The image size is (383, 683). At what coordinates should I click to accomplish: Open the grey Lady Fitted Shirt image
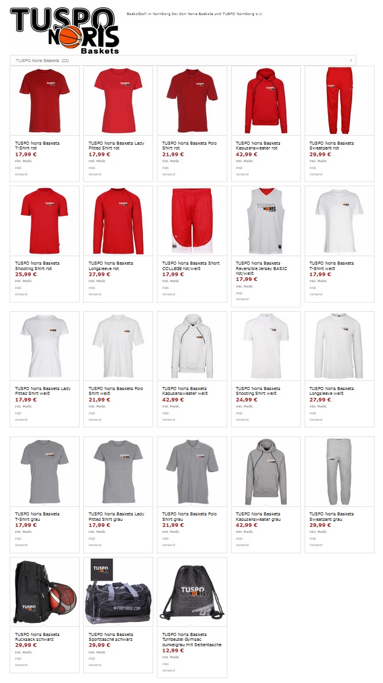tap(118, 472)
